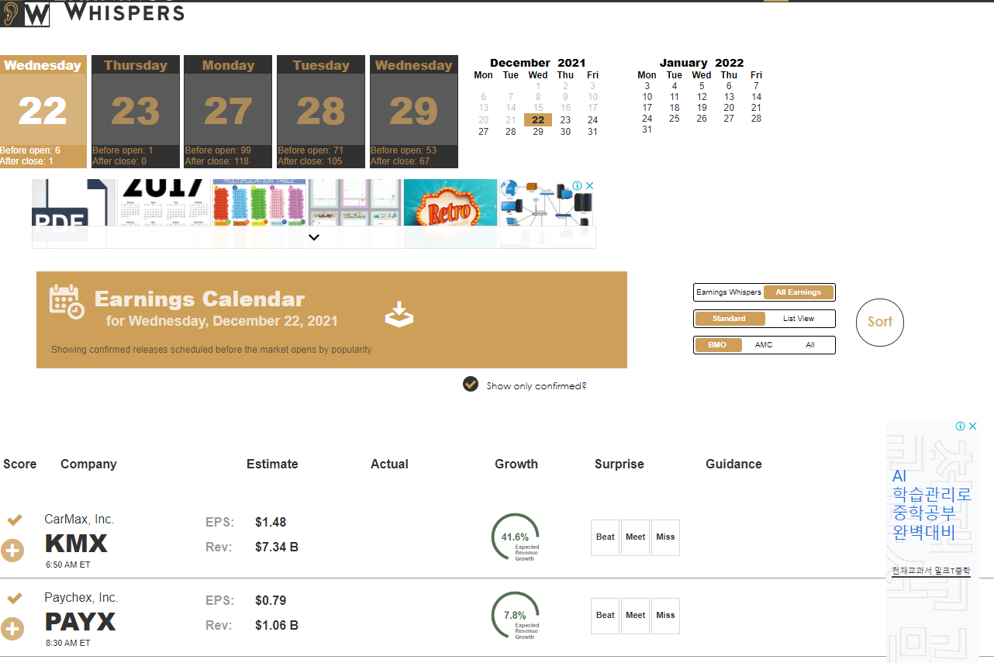
Task: Click CarMax, Inc. company name
Action: 79,520
